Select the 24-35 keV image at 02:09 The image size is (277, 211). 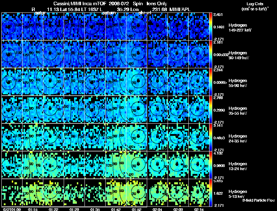(178, 137)
